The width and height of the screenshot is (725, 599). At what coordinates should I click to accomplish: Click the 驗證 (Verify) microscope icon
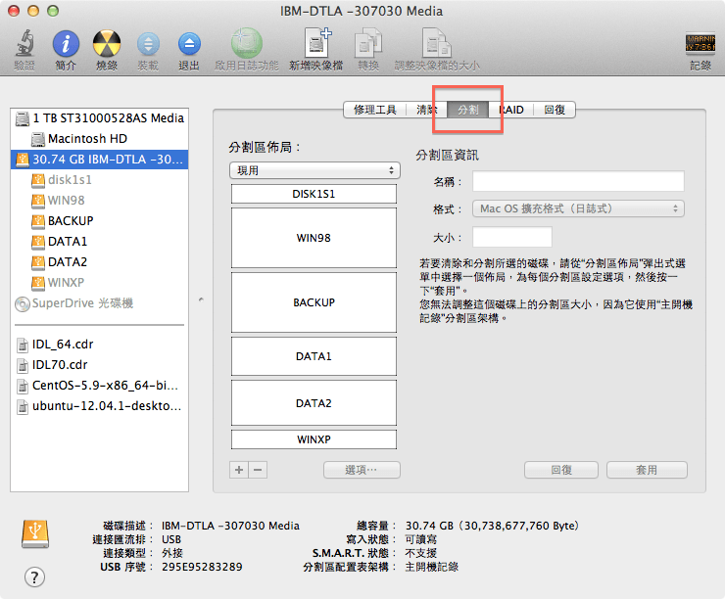coord(24,44)
